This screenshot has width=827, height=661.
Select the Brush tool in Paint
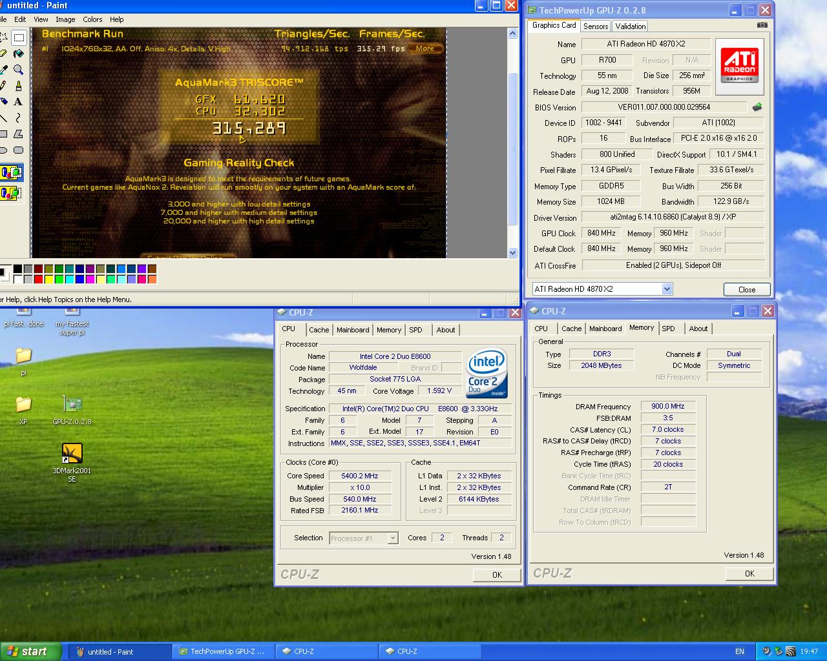click(x=19, y=86)
